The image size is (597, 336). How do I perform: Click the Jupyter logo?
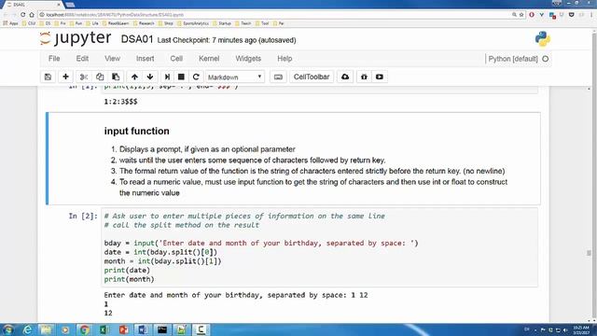coord(76,38)
